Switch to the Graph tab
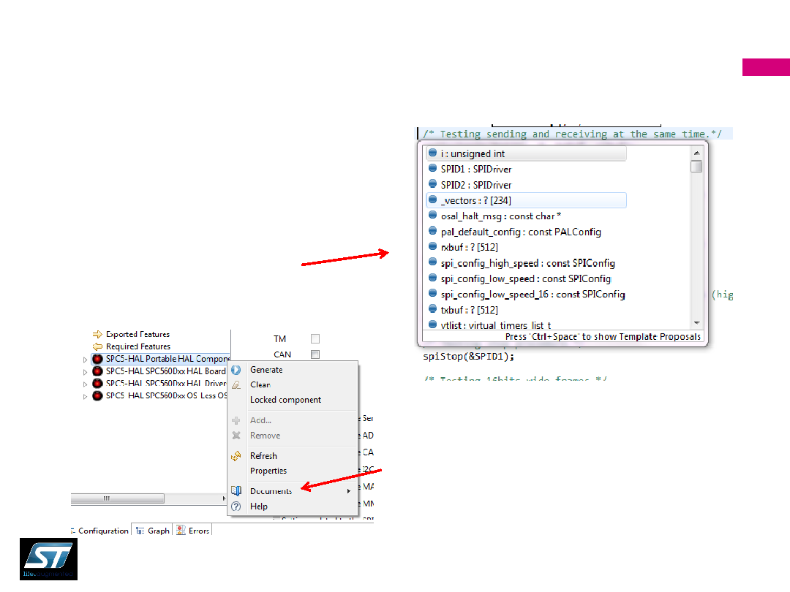Image resolution: width=790 pixels, height=592 pixels. (153, 531)
